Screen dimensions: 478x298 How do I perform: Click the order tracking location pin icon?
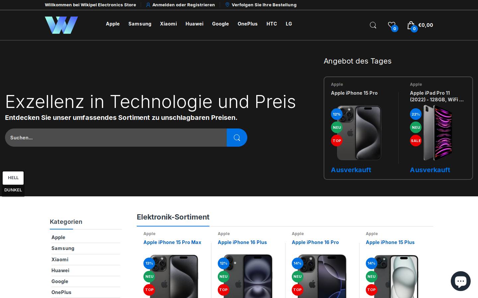click(227, 5)
